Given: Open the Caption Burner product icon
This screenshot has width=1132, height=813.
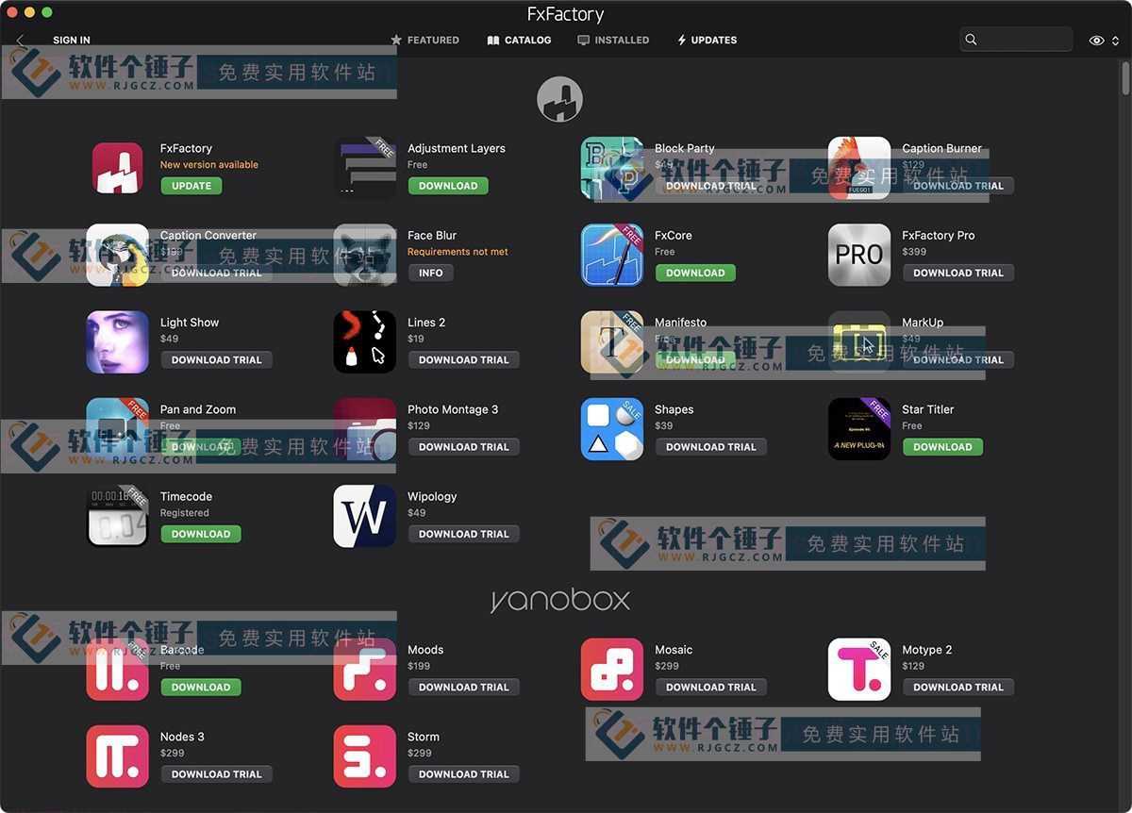Looking at the screenshot, I should tap(859, 168).
